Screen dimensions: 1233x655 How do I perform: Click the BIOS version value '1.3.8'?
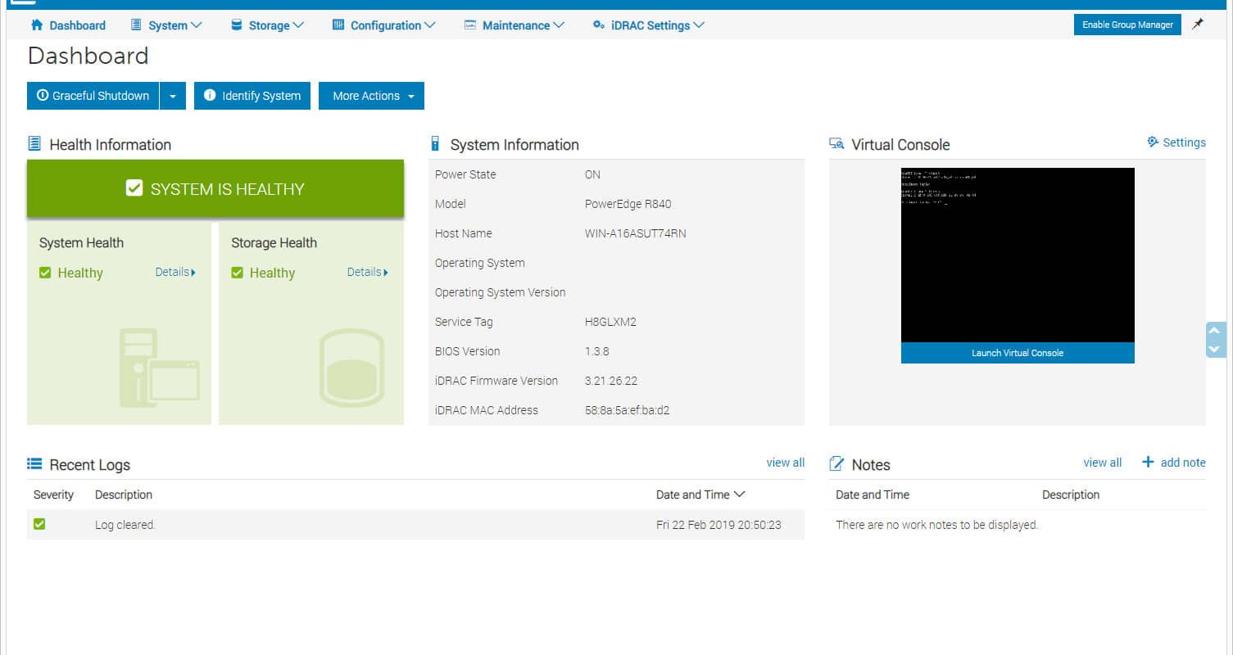[596, 351]
